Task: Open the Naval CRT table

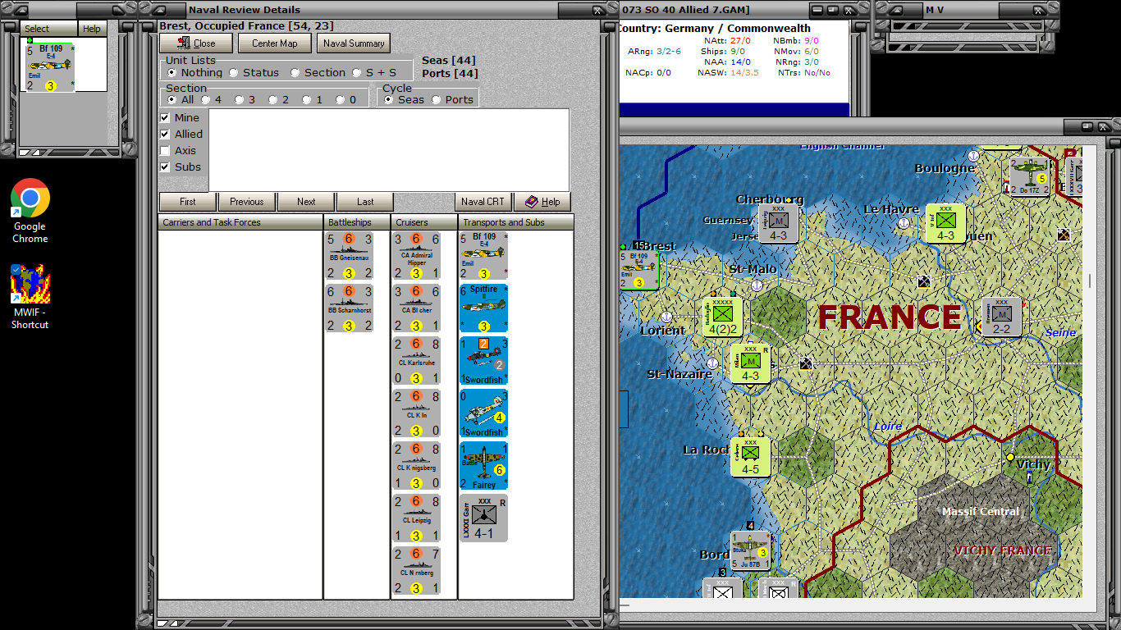Action: (484, 202)
